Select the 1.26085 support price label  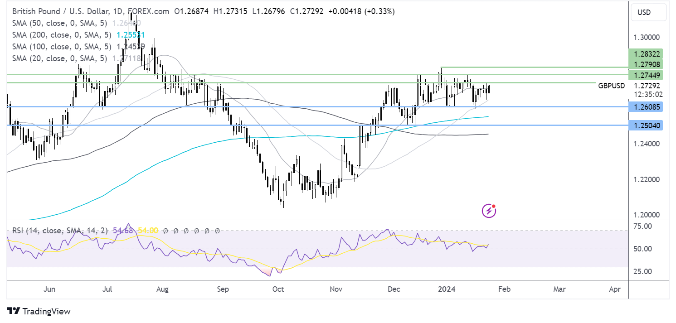tap(647, 107)
